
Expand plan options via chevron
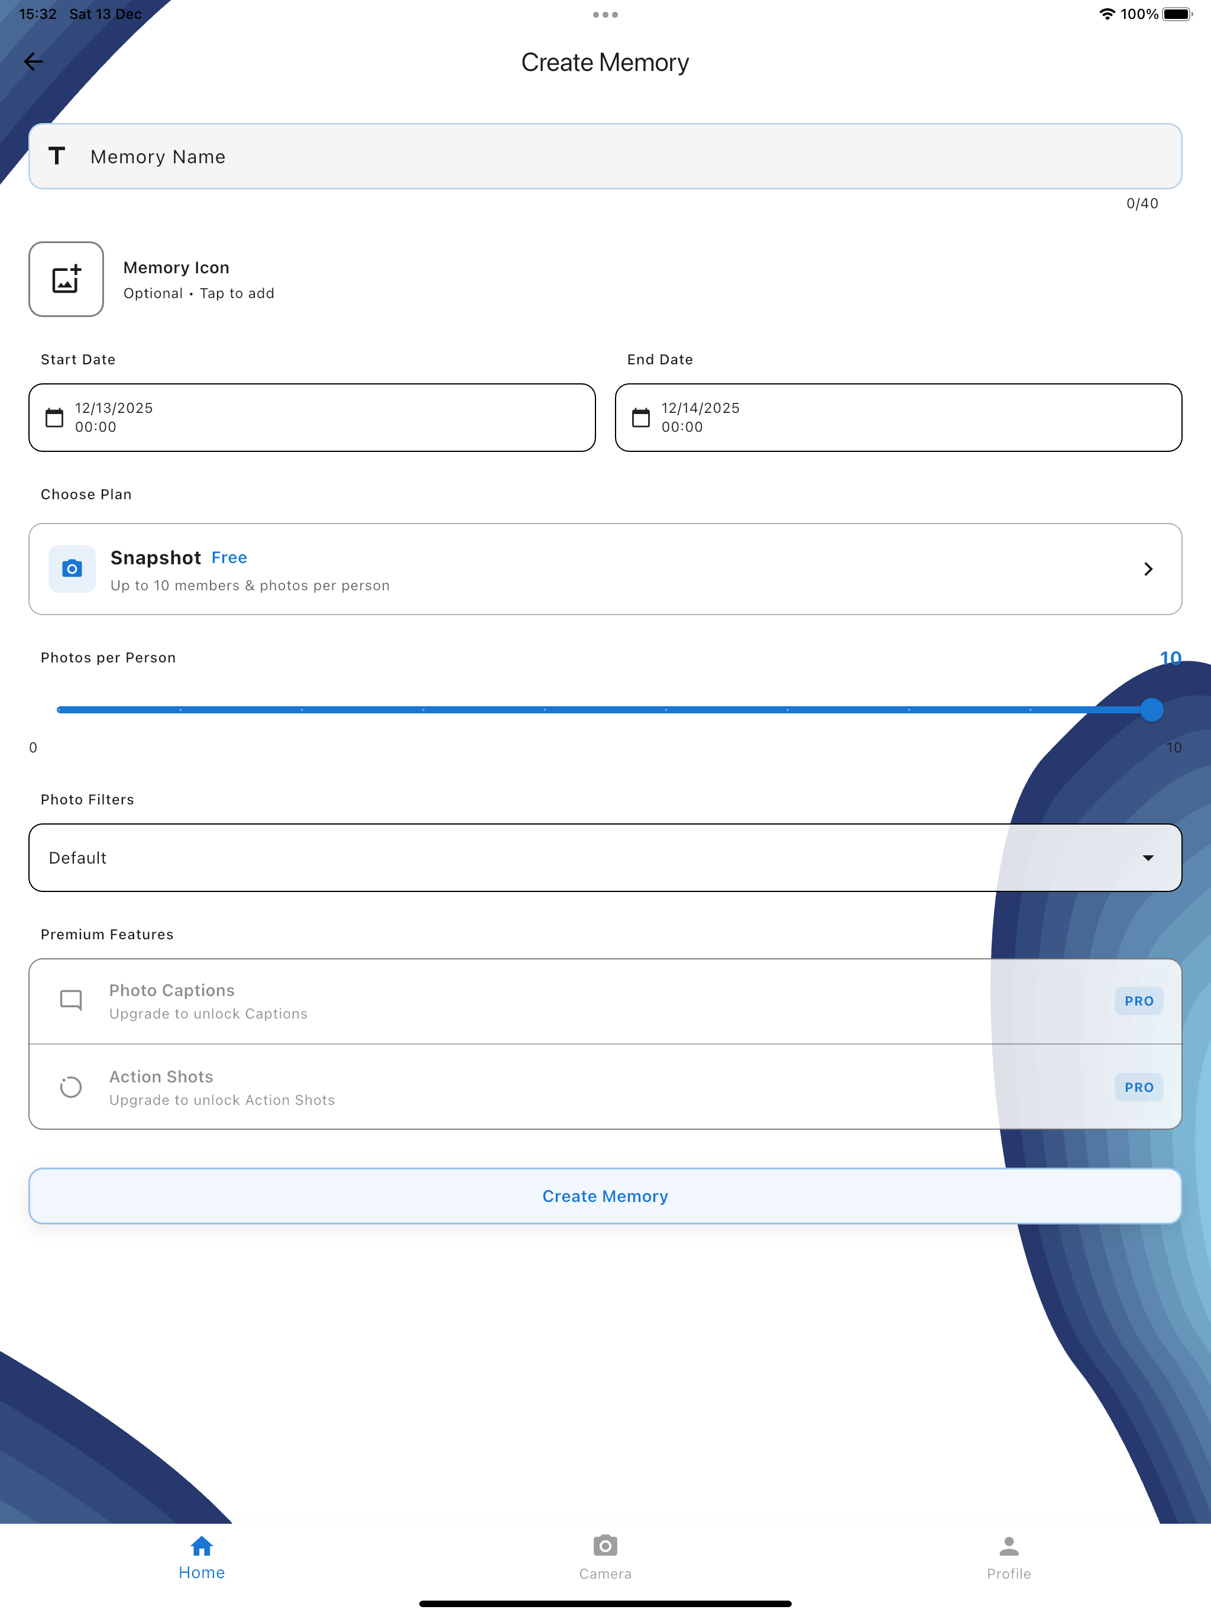(1148, 569)
